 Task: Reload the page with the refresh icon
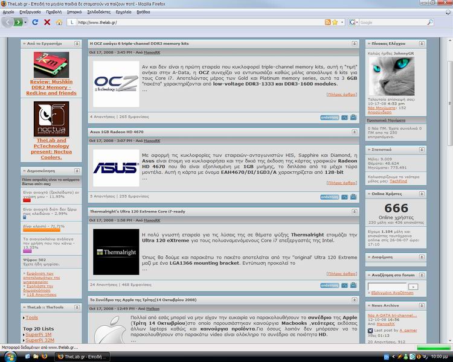pos(35,22)
